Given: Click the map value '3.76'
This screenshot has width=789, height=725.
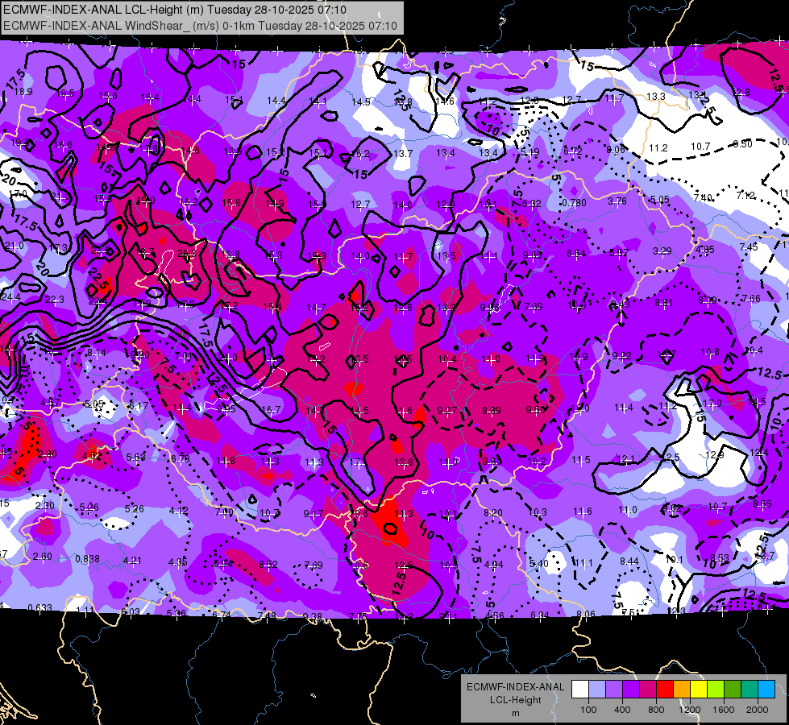Looking at the screenshot, I should pyautogui.click(x=617, y=201).
